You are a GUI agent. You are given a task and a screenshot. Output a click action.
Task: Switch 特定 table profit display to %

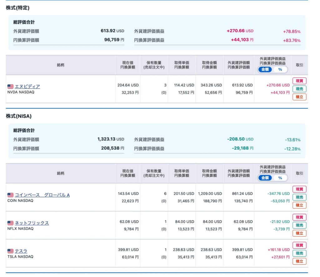click(280, 70)
